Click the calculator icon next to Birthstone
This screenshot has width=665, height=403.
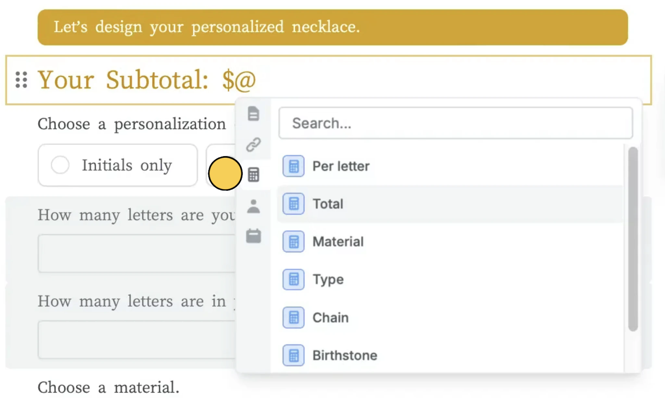click(293, 355)
